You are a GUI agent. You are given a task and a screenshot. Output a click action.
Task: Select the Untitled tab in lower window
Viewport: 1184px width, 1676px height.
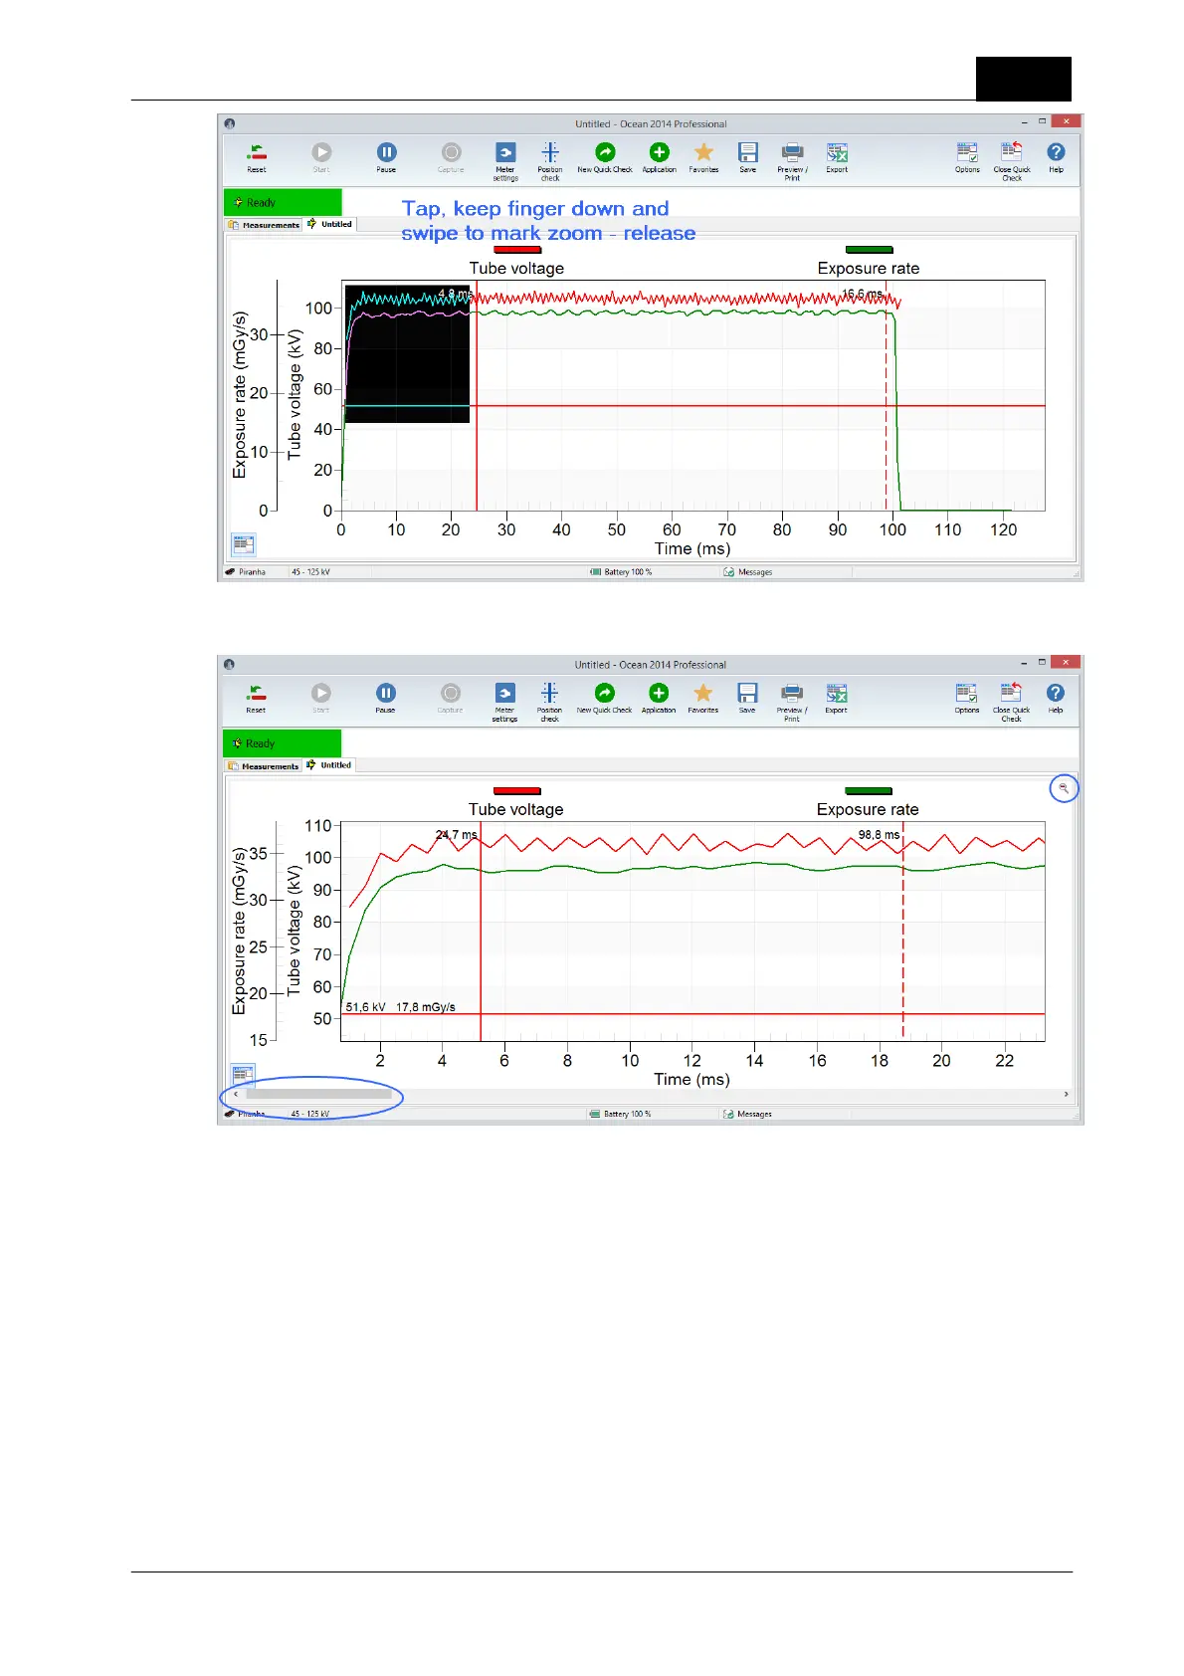330,765
